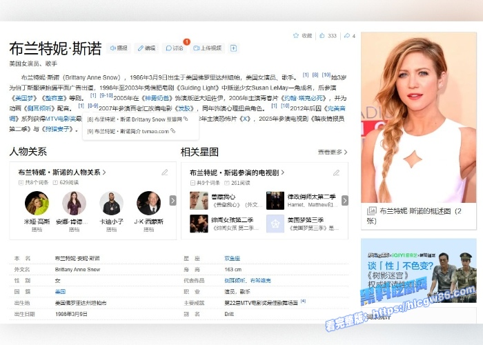Click the edit pencil icon in the 电视剧 card
Screen dimensions: 483x345
coord(337,172)
